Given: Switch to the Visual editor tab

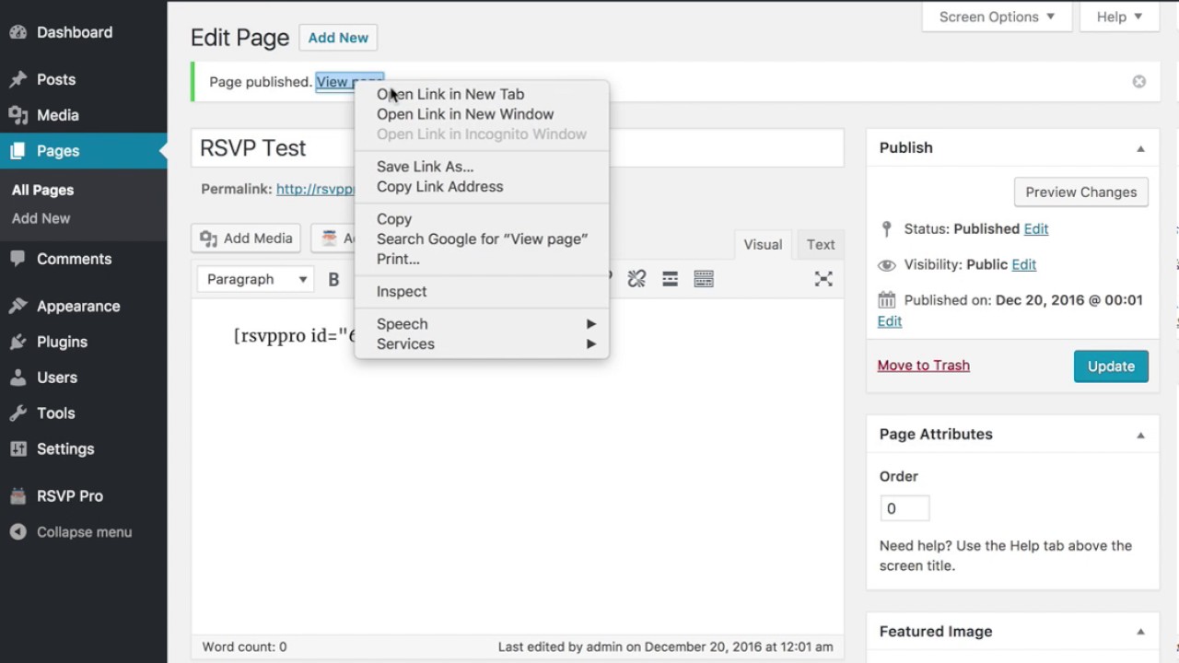Looking at the screenshot, I should click(763, 244).
